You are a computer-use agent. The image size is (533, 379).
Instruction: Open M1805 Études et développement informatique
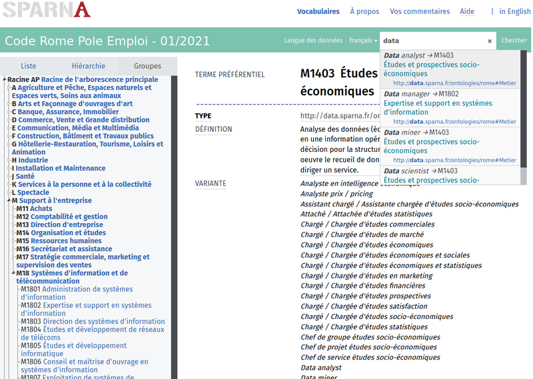[x=73, y=350]
